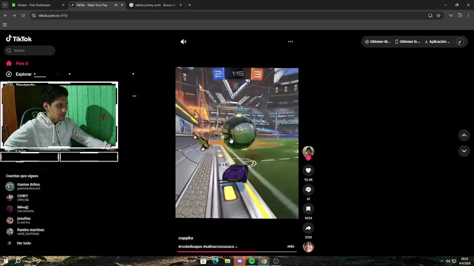Open the tab search dropdown
This screenshot has width=474, height=266.
[x=5, y=5]
